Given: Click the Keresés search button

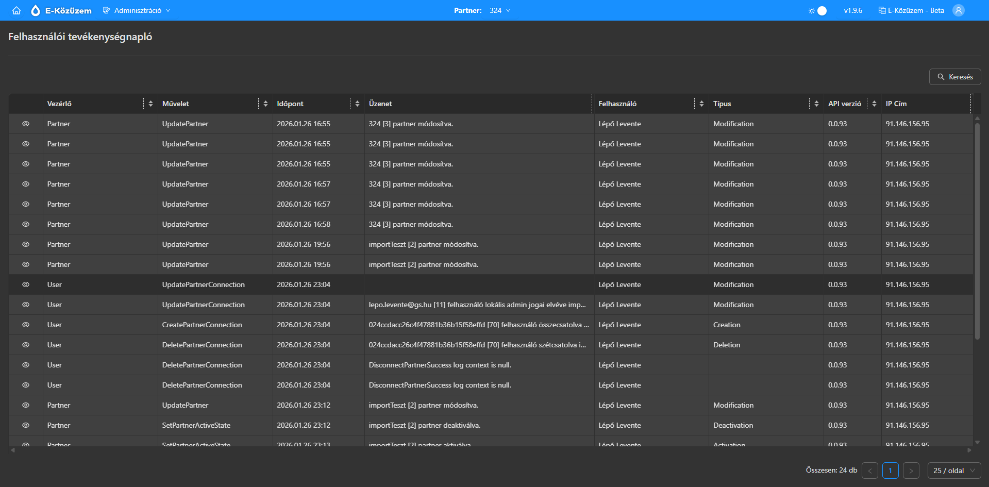Looking at the screenshot, I should [x=954, y=77].
